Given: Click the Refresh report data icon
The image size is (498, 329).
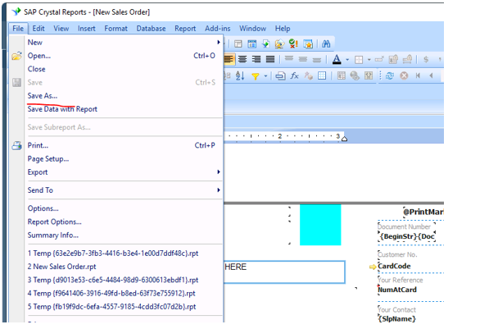Looking at the screenshot, I should (390, 75).
